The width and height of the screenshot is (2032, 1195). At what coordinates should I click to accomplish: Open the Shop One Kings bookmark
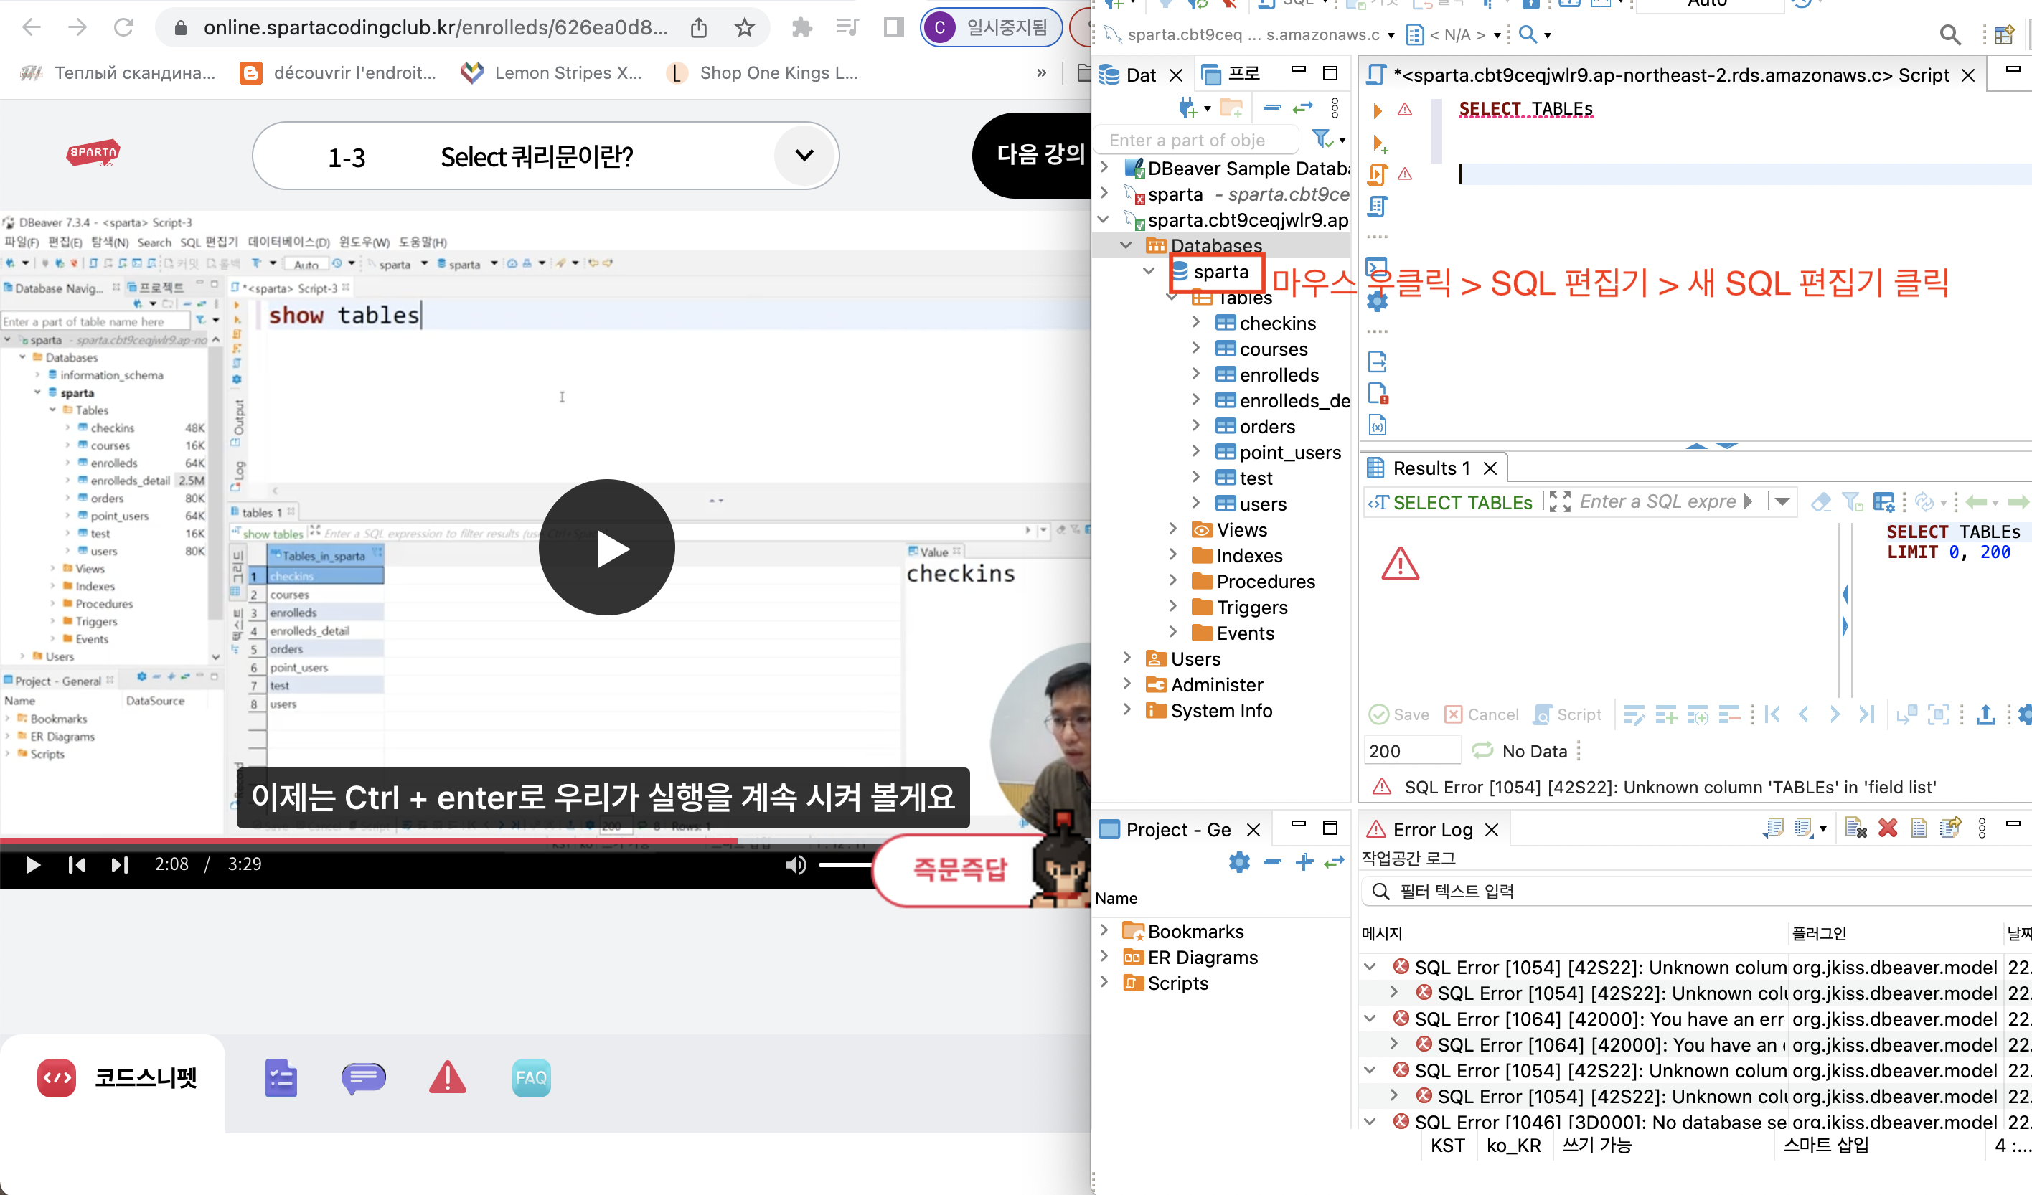click(762, 72)
